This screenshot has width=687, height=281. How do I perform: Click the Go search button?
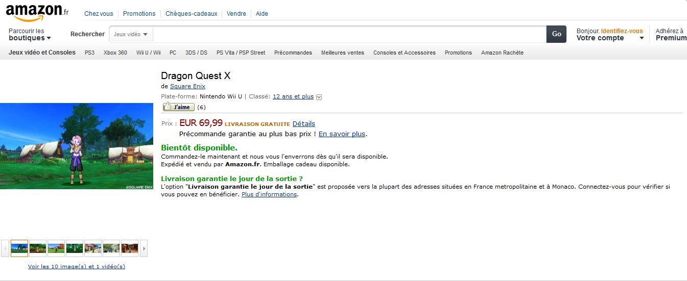tap(556, 34)
